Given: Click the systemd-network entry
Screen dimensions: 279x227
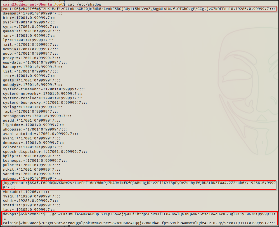Looking at the screenshot, I should [43, 93].
